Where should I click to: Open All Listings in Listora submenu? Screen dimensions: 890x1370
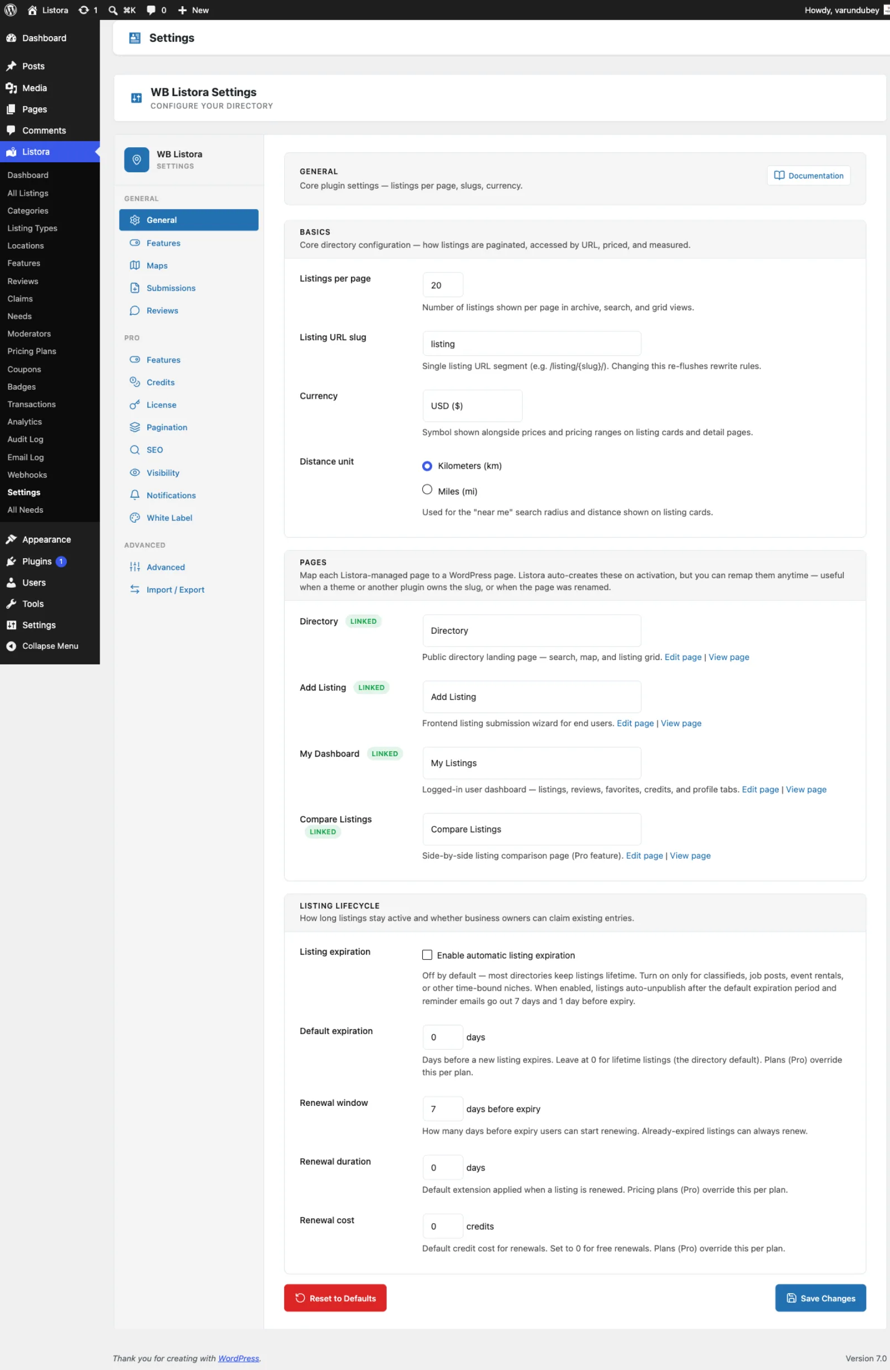tap(28, 193)
